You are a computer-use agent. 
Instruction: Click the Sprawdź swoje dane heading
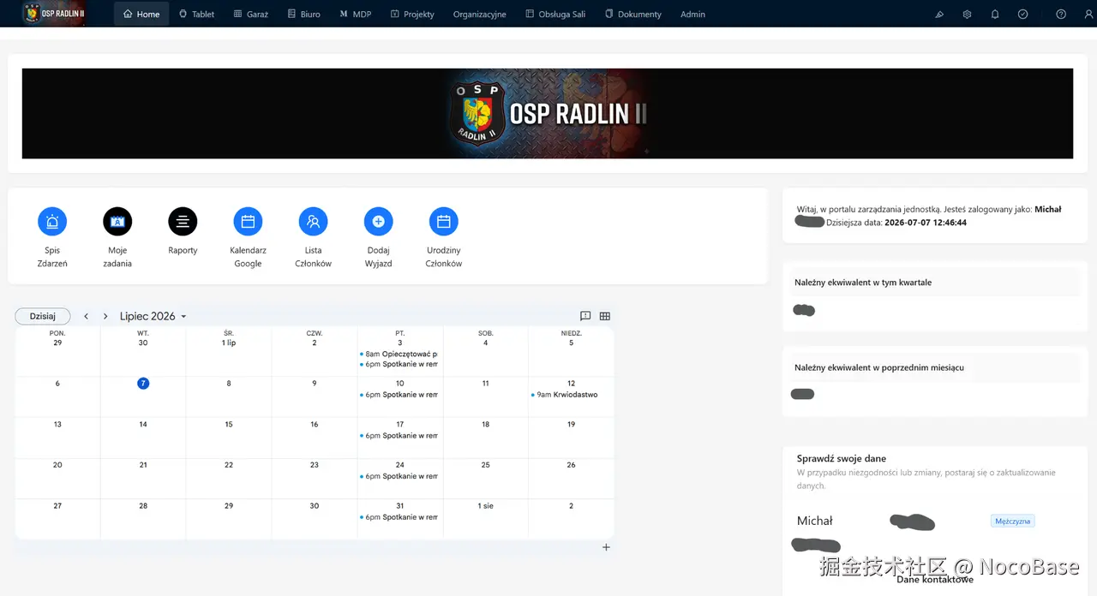[x=842, y=458]
